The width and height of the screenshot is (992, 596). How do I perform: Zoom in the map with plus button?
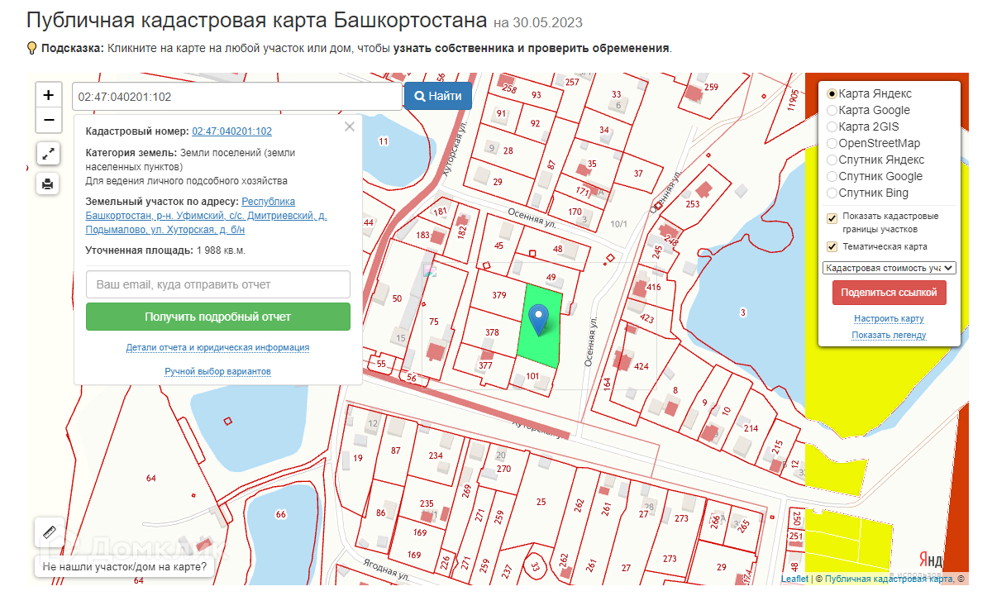49,95
